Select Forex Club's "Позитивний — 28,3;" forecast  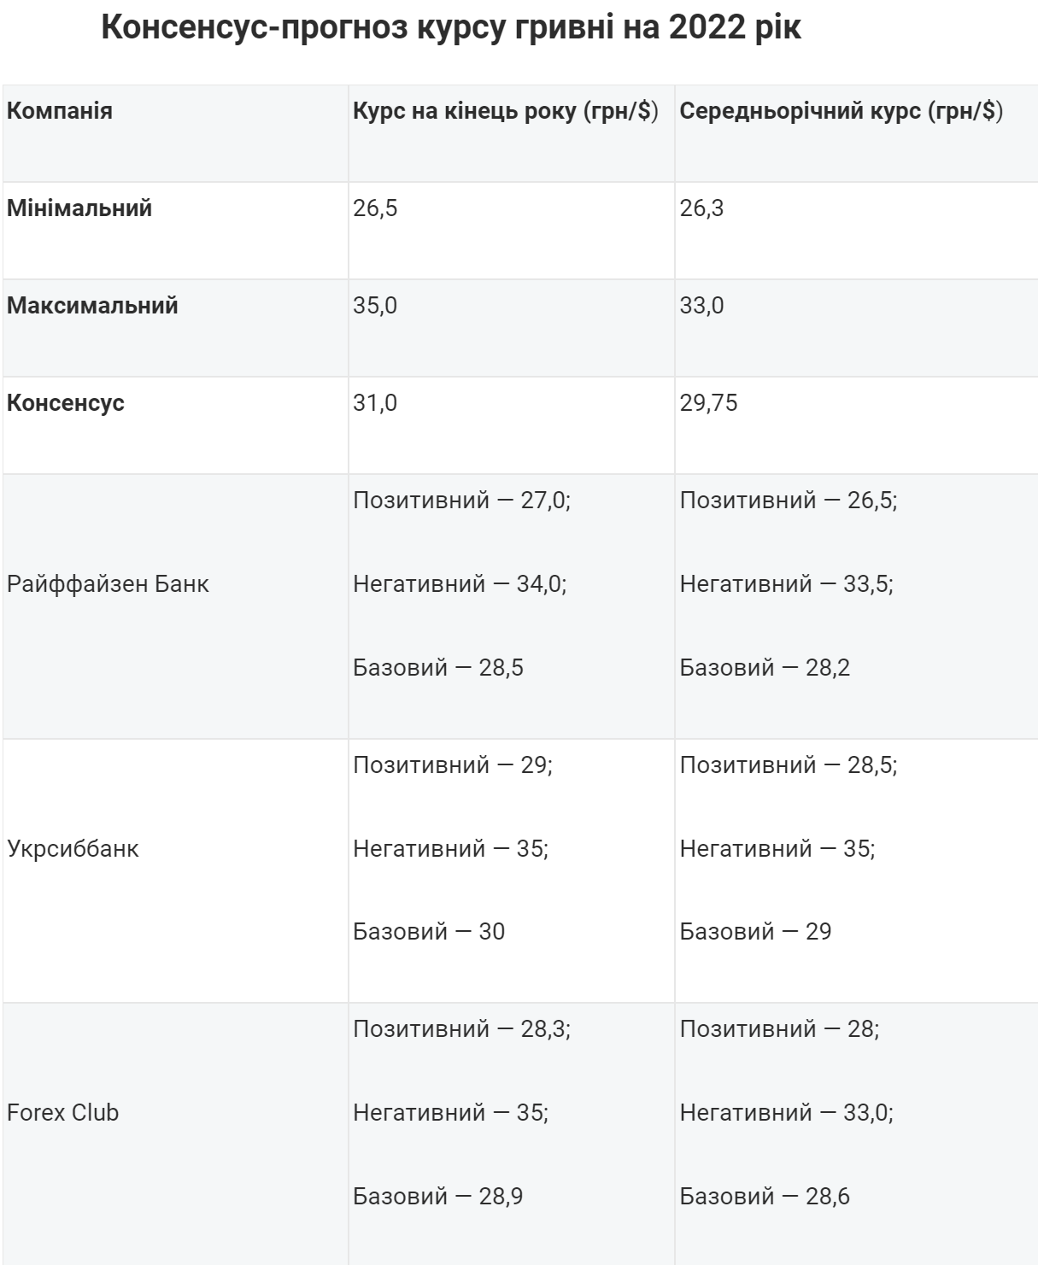[x=461, y=1029]
